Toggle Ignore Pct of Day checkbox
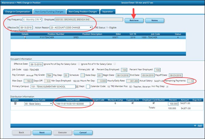The image size is (205, 139). tap(79, 64)
